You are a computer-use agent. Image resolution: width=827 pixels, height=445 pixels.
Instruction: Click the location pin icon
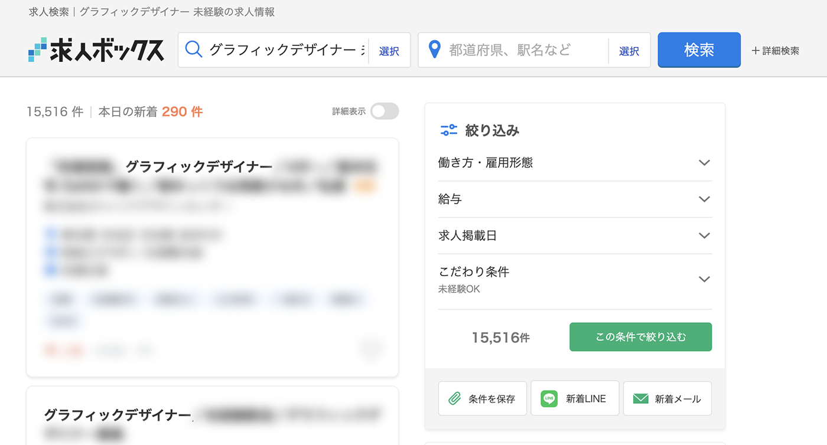[x=435, y=50]
